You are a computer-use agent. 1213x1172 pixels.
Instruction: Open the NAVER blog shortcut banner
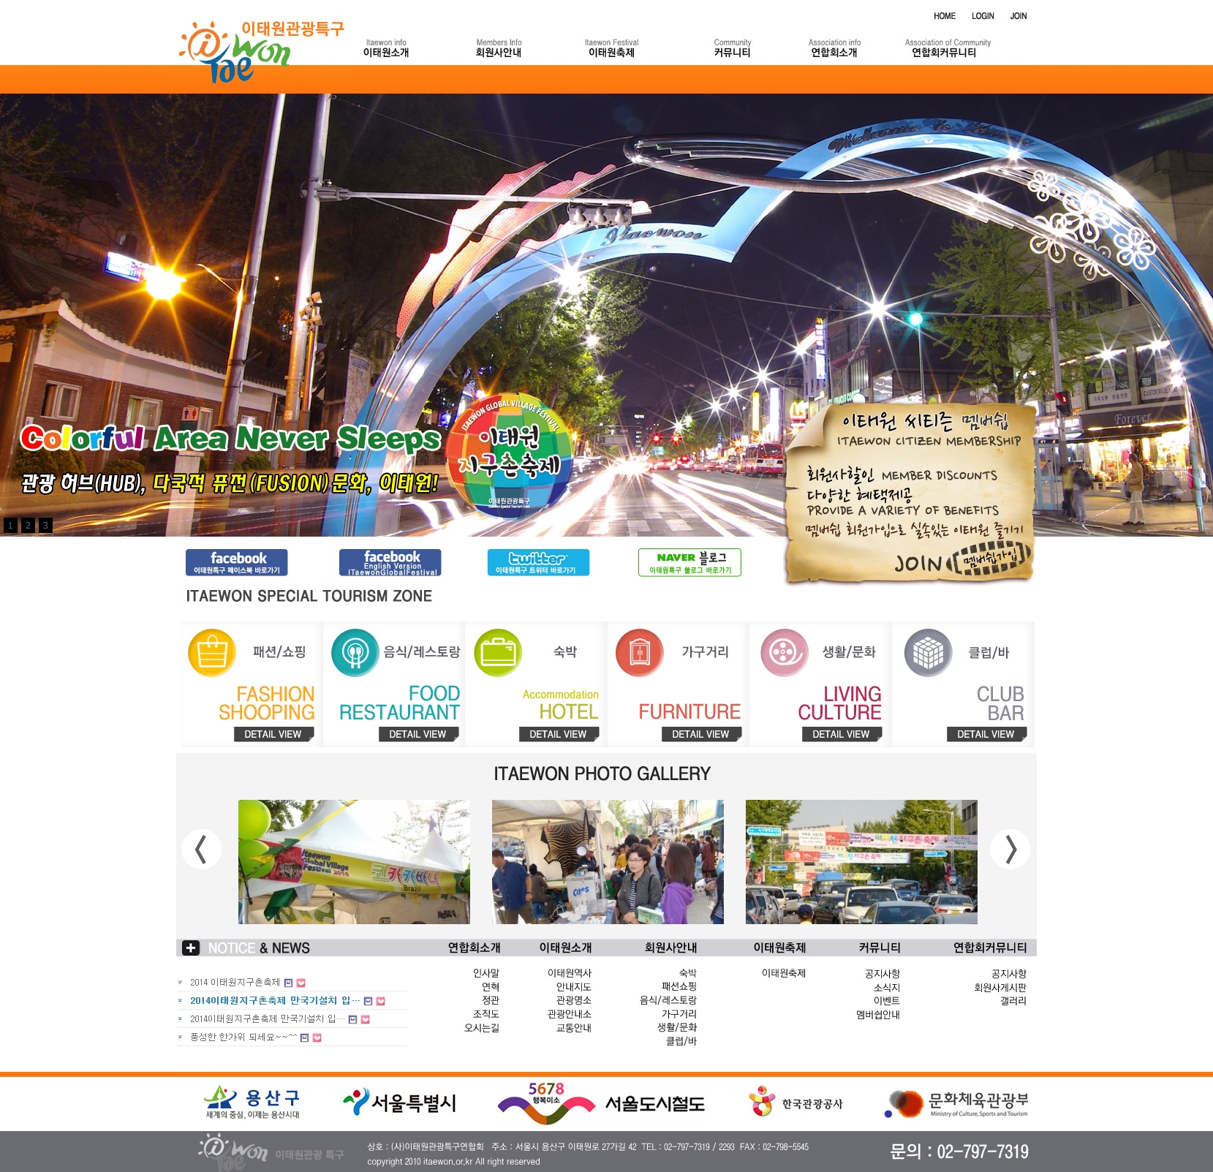click(x=689, y=562)
